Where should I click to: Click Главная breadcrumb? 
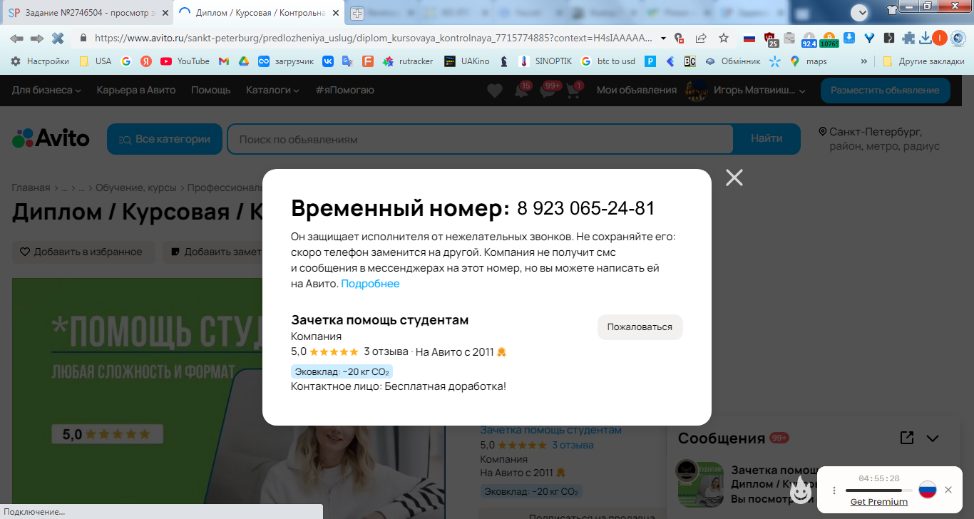point(31,187)
